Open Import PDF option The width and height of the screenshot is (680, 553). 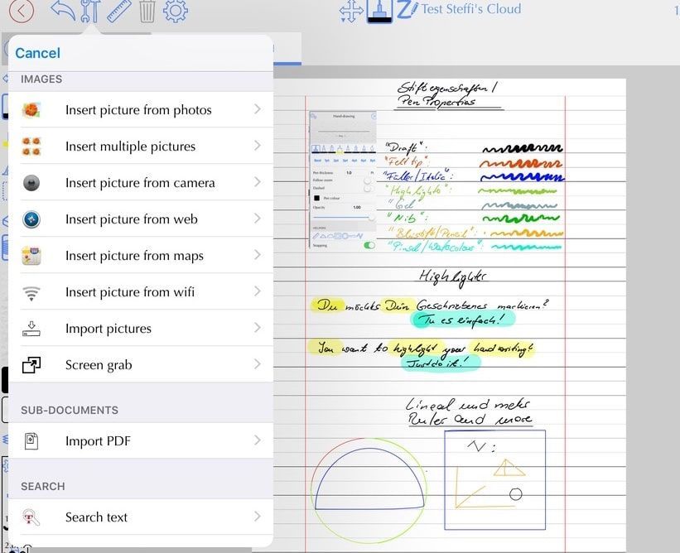tap(98, 441)
